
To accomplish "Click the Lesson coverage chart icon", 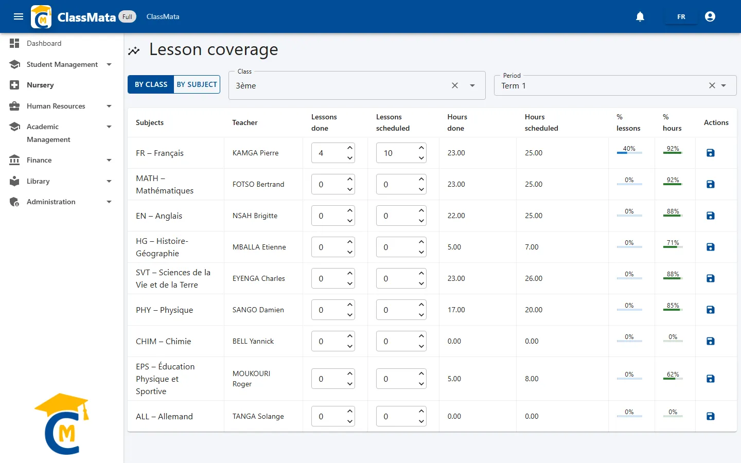I will click(x=134, y=50).
